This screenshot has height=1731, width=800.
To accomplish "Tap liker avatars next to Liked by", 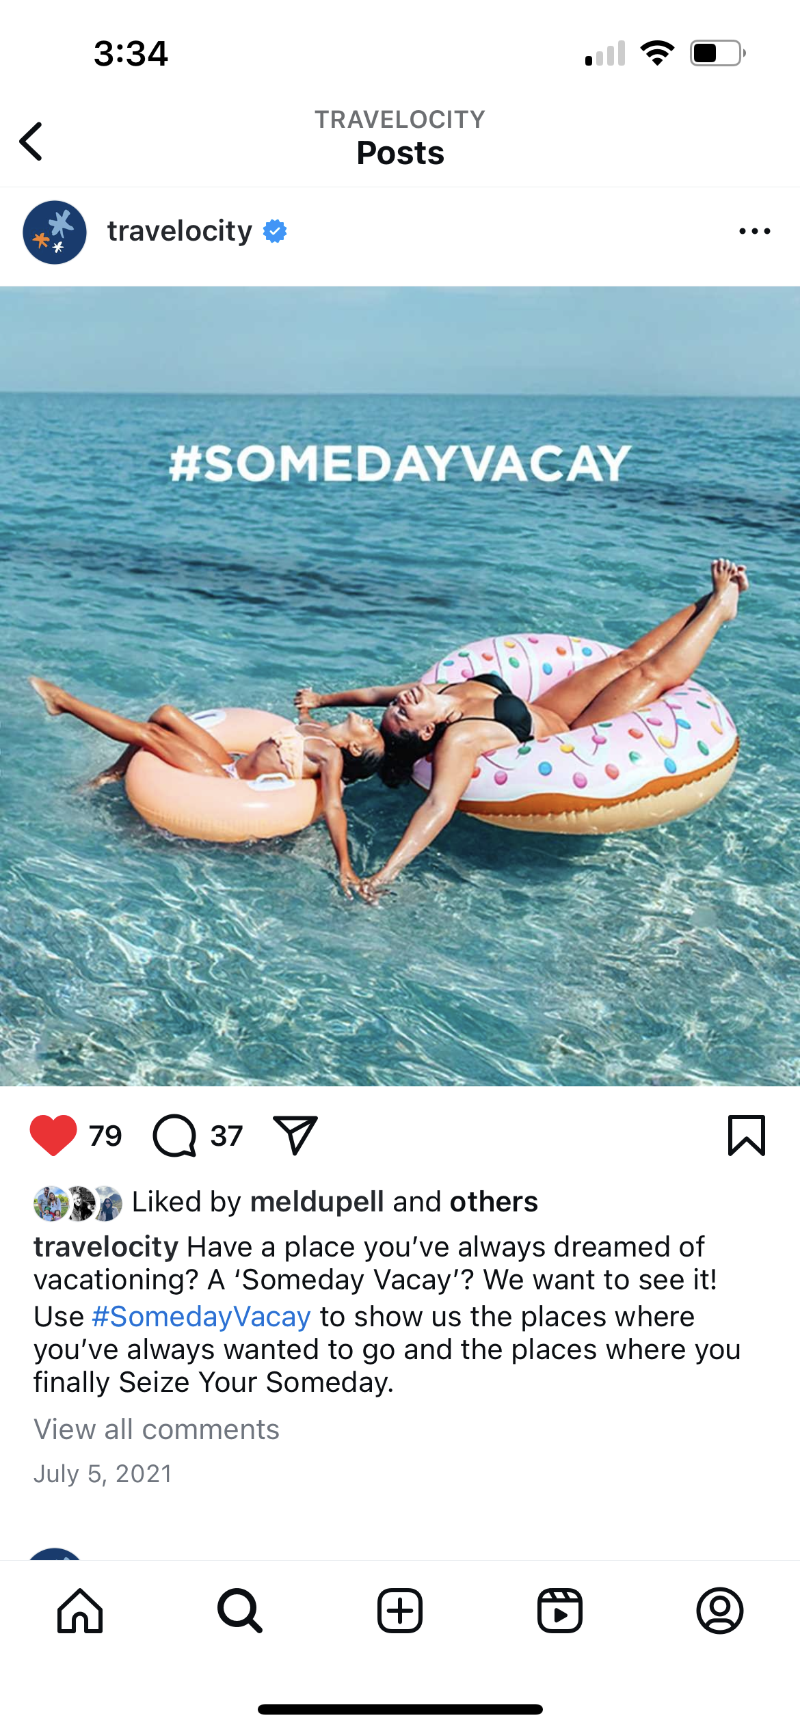I will pyautogui.click(x=78, y=1203).
